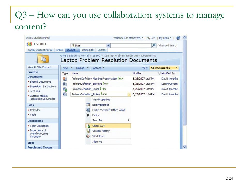Select Version History menu item
The width and height of the screenshot is (248, 186).
[101, 131]
